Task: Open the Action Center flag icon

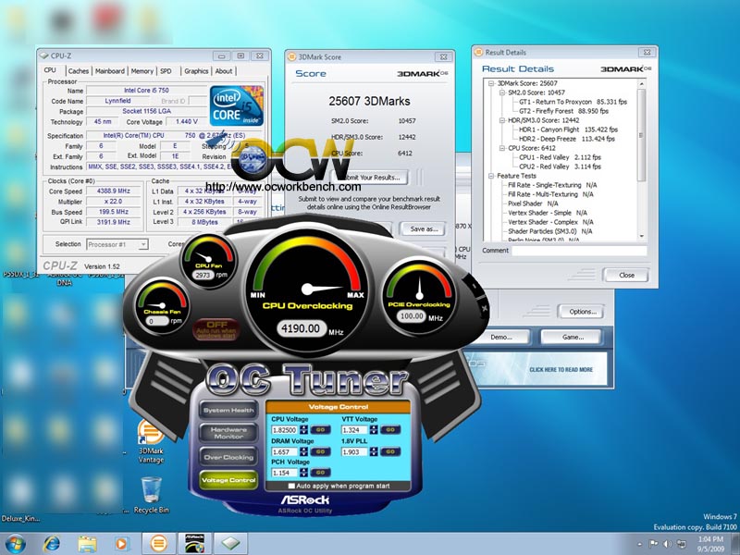Action: [654, 544]
